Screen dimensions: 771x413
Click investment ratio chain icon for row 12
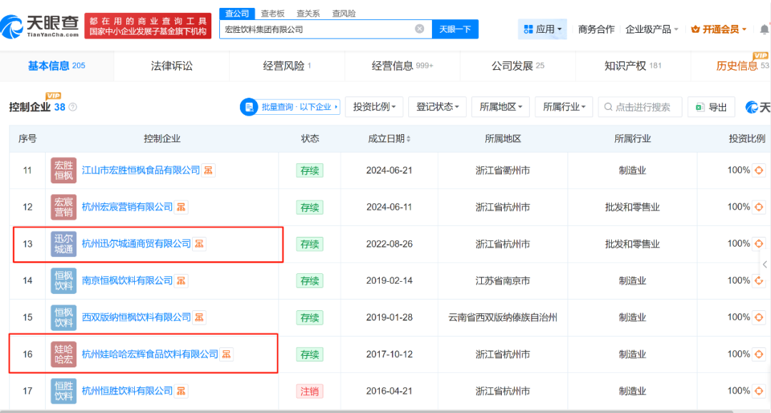[x=759, y=207]
